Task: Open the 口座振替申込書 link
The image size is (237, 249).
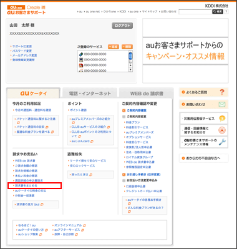Action: [x=135, y=187]
